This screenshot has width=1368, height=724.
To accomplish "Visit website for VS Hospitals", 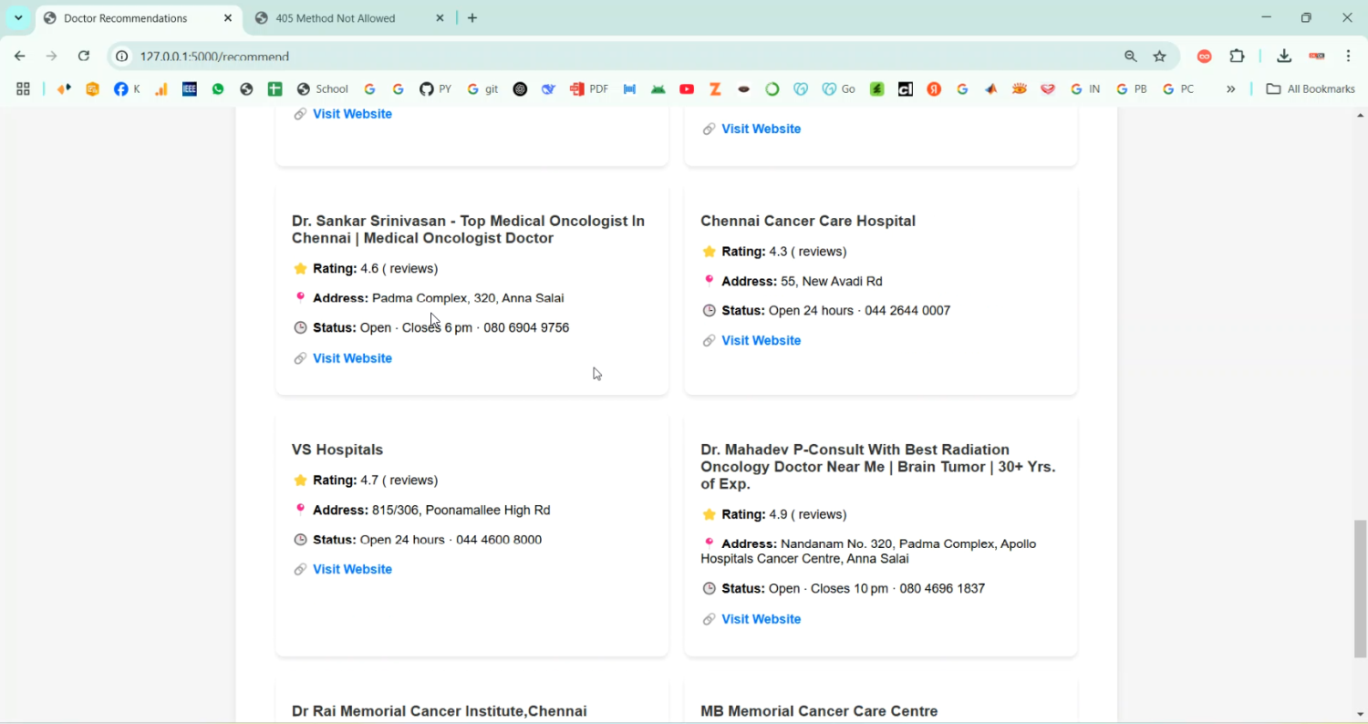I will (352, 570).
